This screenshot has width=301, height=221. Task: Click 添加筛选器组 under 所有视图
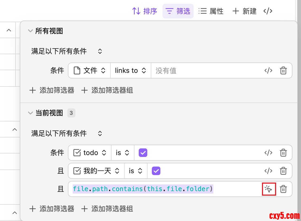point(107,90)
